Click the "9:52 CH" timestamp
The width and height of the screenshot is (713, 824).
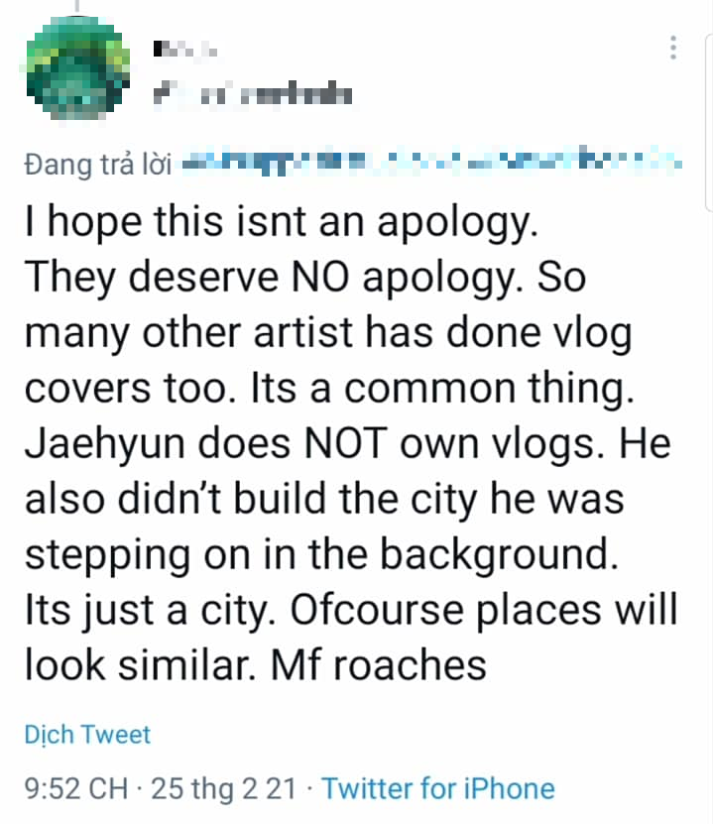tap(75, 789)
